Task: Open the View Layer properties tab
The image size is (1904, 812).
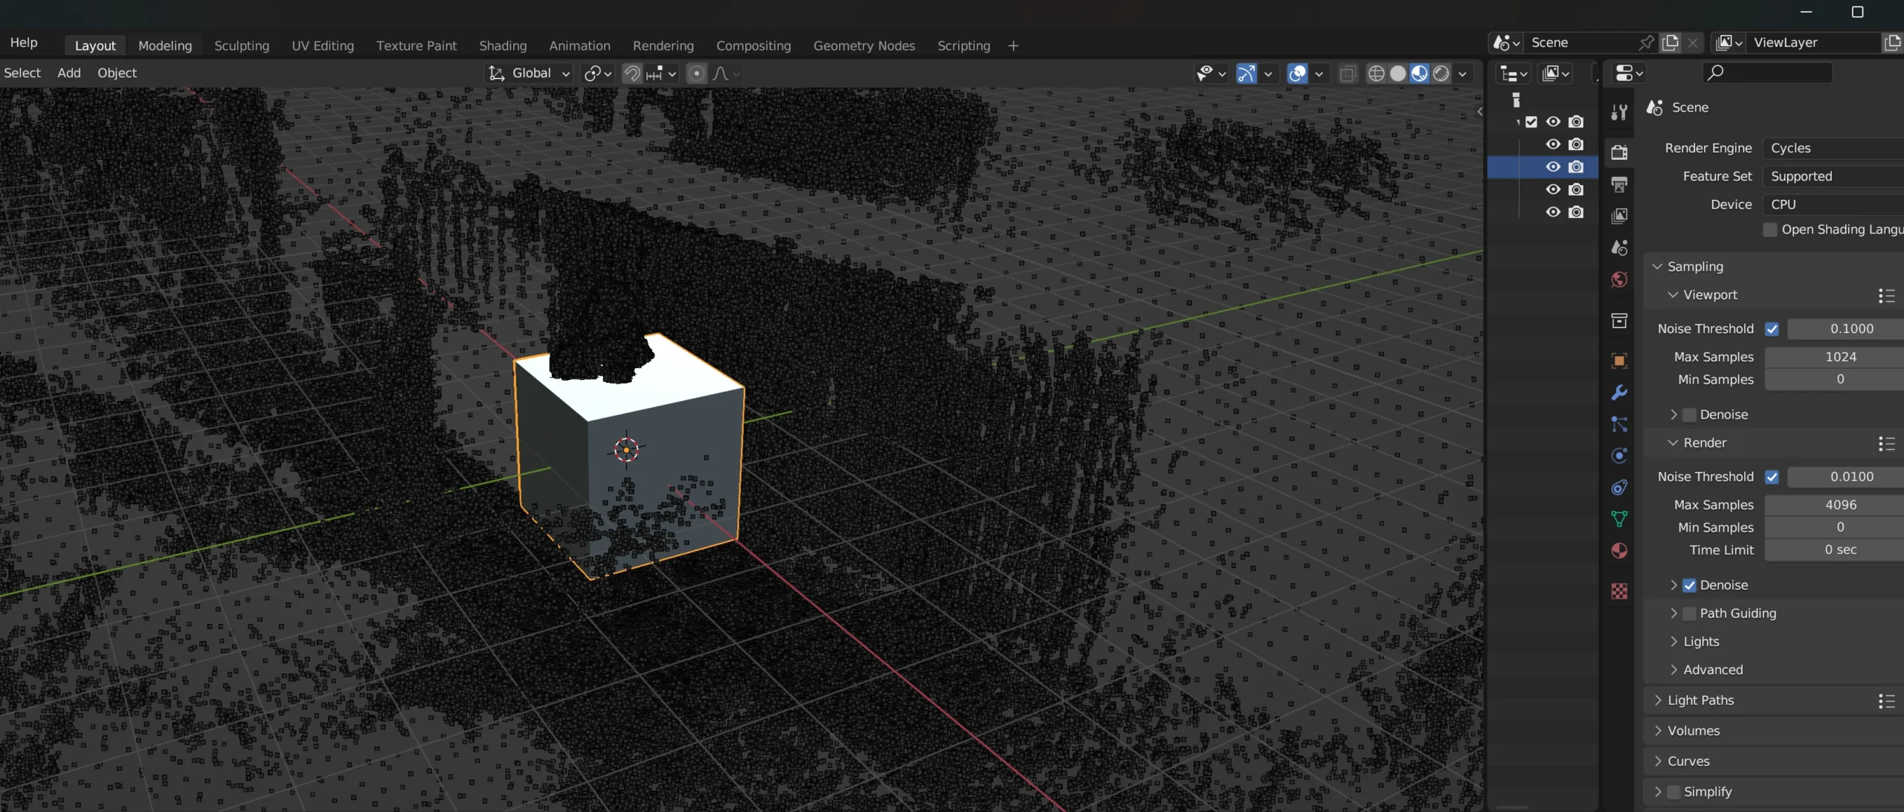Action: (1619, 216)
